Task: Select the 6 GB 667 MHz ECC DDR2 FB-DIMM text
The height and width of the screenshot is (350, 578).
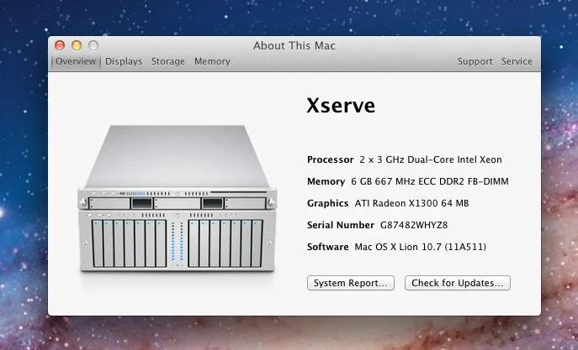Action: click(x=430, y=181)
